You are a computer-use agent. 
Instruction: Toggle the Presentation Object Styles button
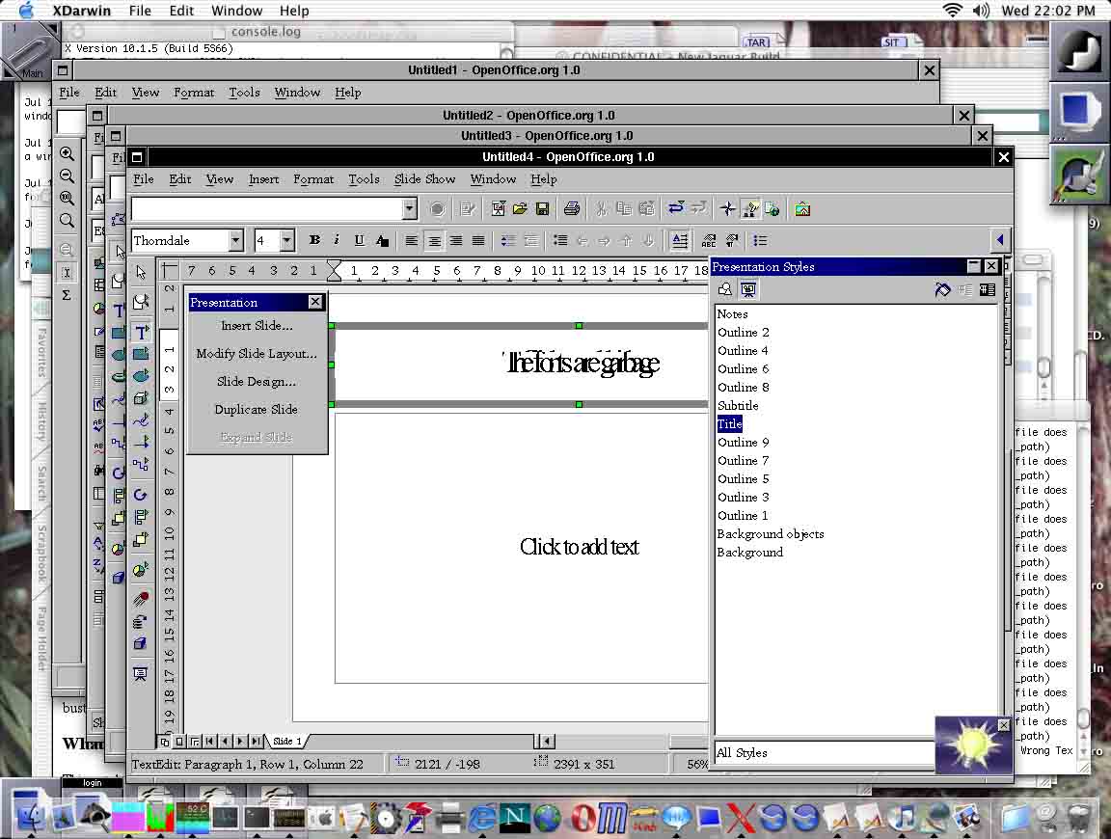pyautogui.click(x=747, y=289)
